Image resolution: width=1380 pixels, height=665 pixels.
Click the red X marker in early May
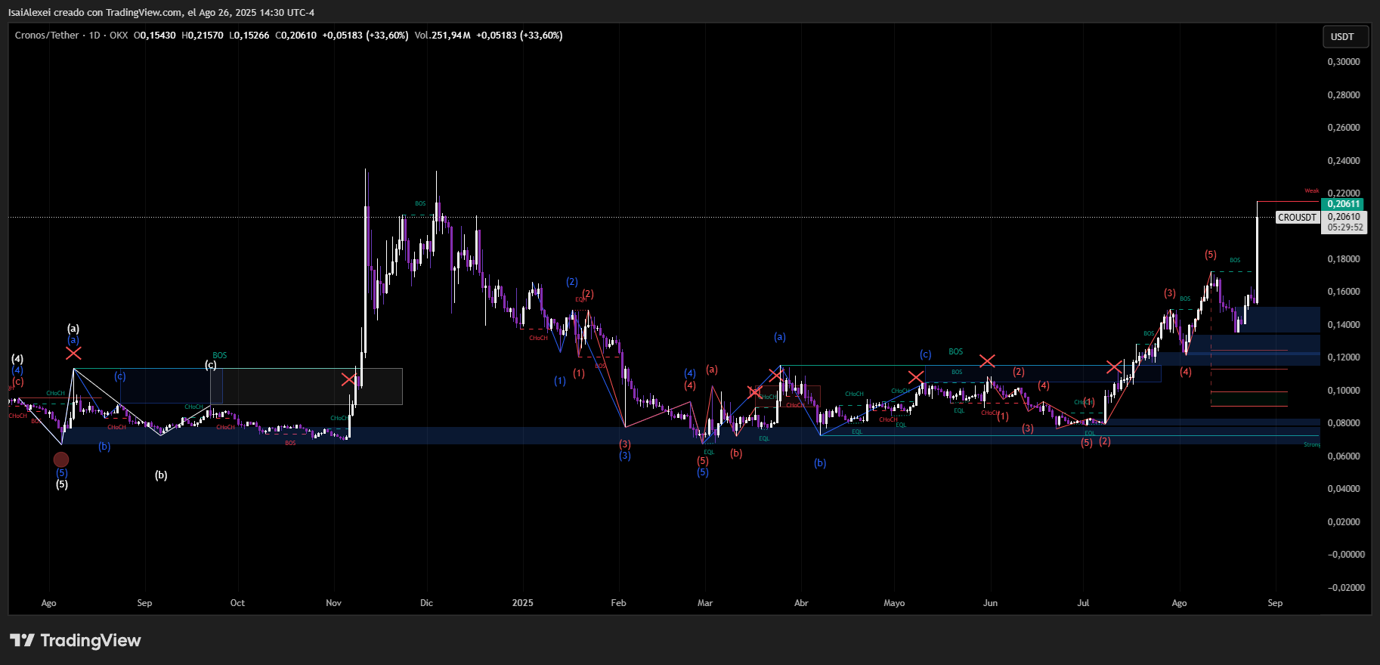click(916, 376)
